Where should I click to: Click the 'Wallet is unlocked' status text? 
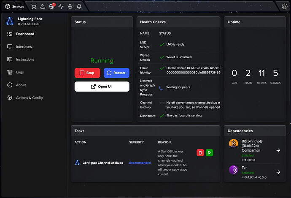(179, 57)
